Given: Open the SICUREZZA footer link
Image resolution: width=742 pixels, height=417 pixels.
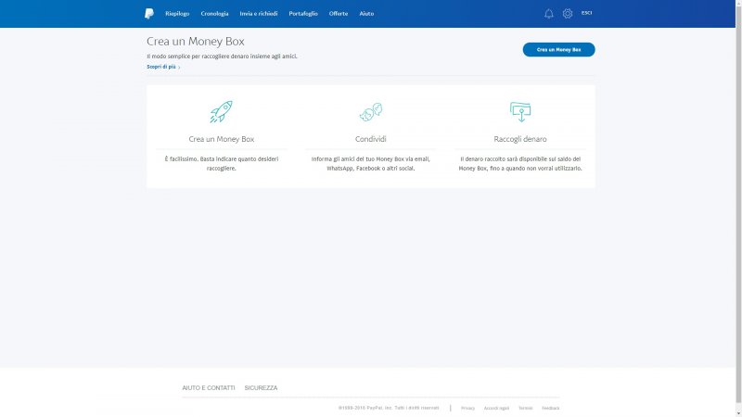Looking at the screenshot, I should 261,387.
